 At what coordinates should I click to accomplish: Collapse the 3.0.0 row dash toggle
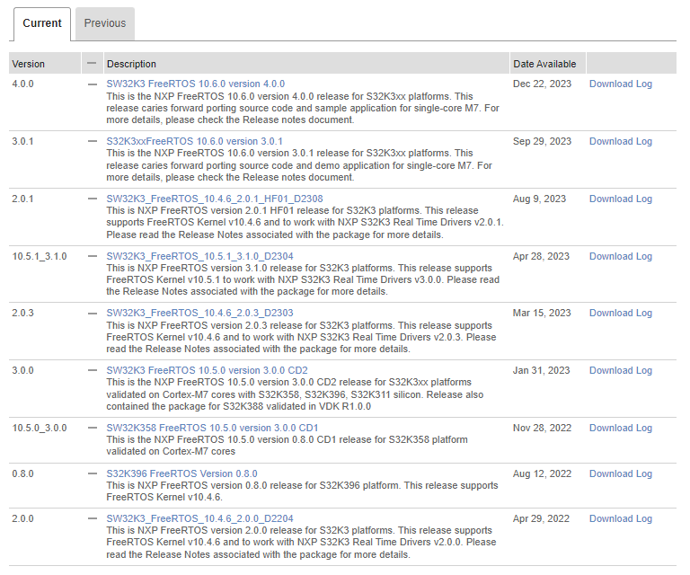point(93,370)
